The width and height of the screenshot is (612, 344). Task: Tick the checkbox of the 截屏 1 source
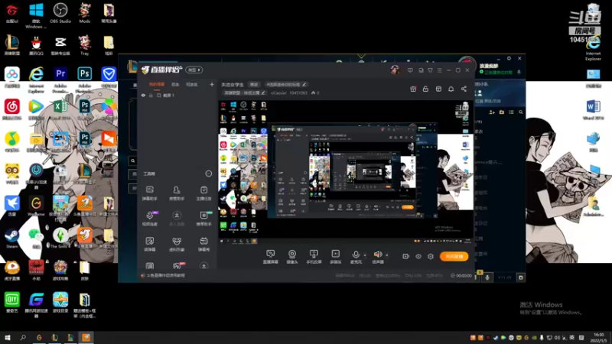(x=159, y=95)
